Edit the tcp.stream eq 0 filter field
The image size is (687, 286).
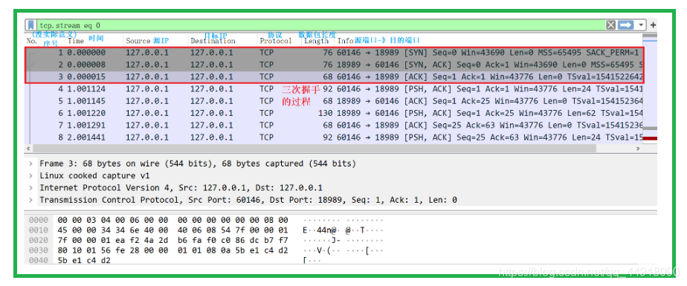pos(320,25)
